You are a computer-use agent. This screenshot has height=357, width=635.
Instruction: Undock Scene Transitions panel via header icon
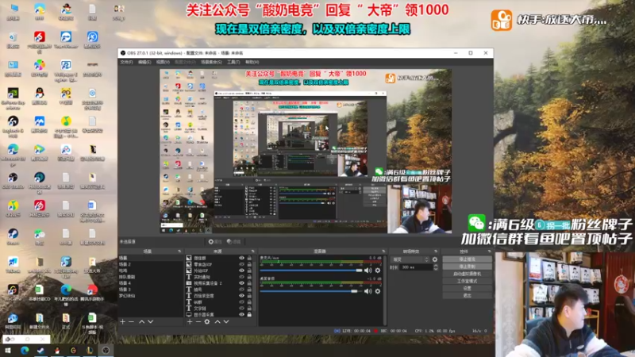[436, 251]
